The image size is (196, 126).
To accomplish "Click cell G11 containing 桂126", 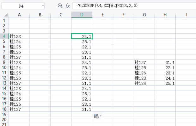I will point(144,72).
